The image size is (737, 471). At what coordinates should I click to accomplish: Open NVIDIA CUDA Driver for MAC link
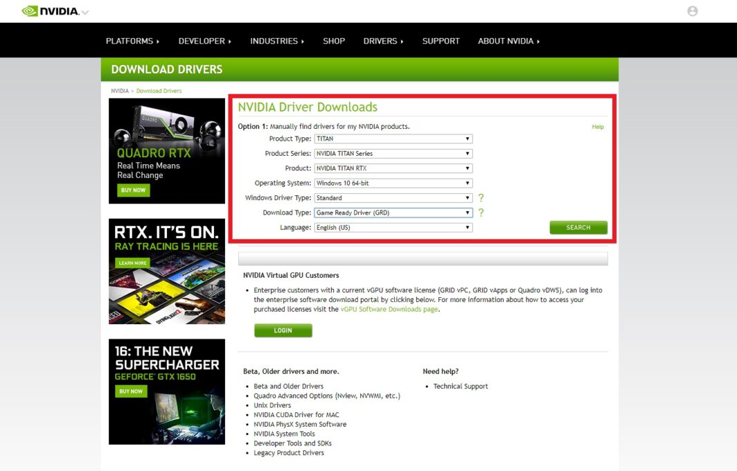click(x=296, y=414)
